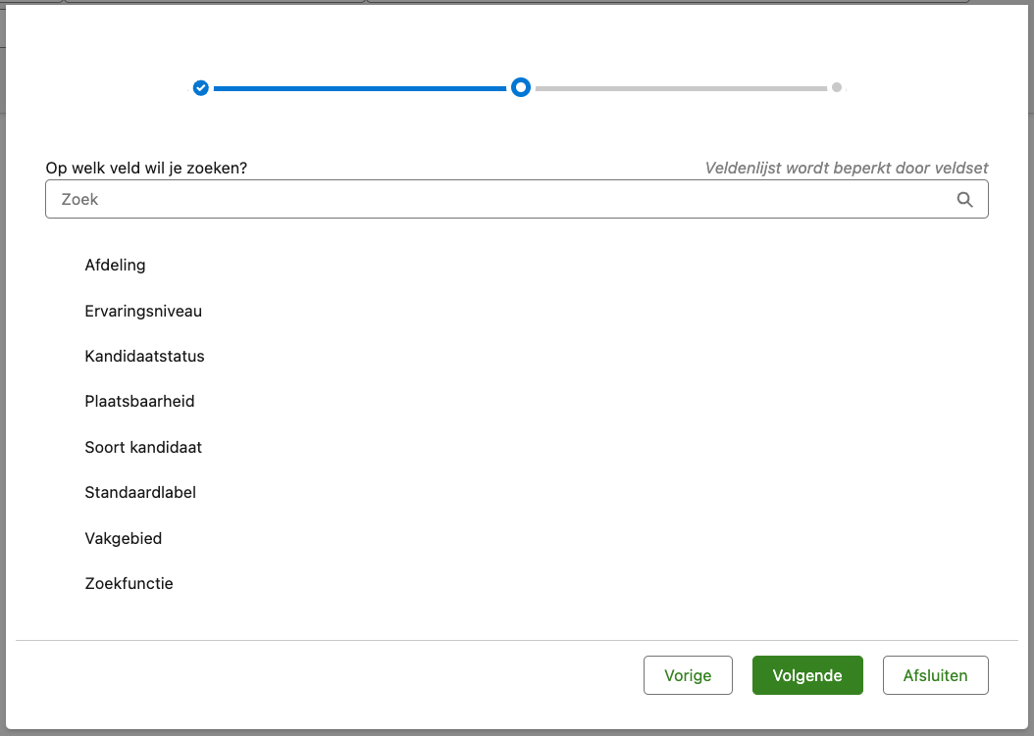Screen dimensions: 1034x736
Task: Click the final gray step dot
Action: 837,87
